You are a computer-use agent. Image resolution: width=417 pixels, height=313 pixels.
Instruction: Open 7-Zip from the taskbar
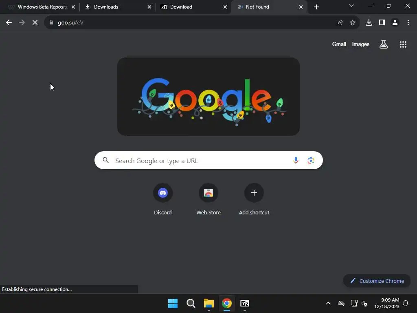coord(245,303)
